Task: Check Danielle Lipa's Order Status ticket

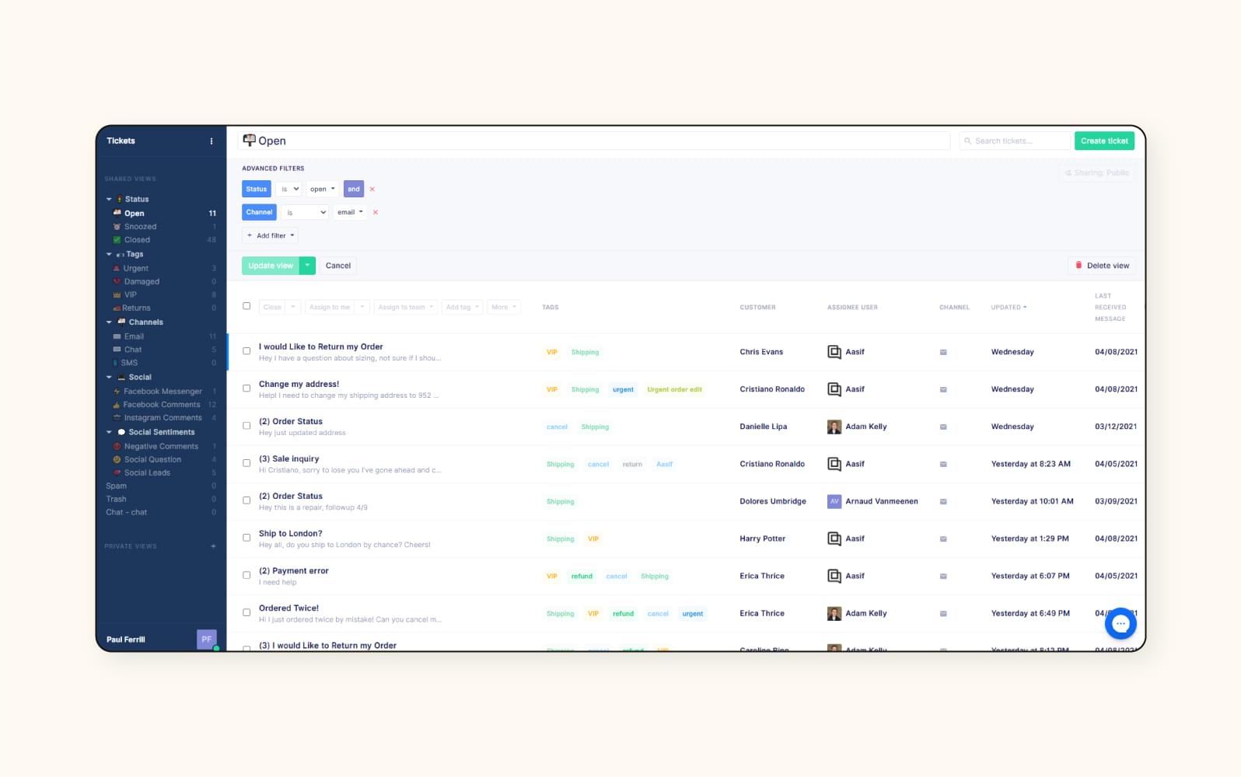Action: (x=246, y=426)
